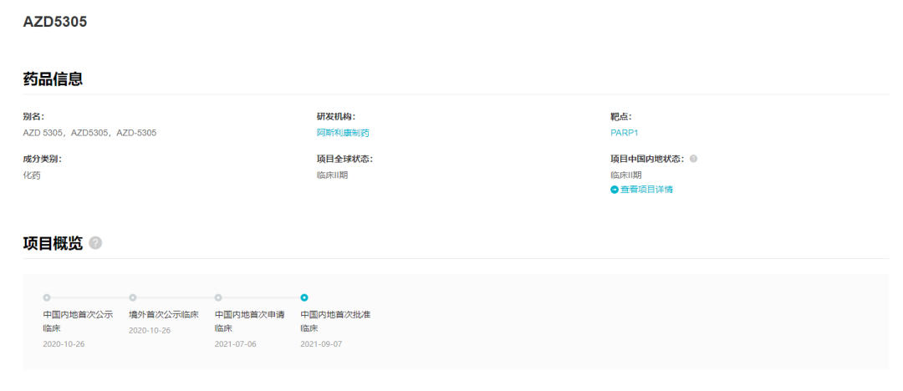Open 阿斯利康制药 developer link
Image resolution: width=903 pixels, height=391 pixels.
(343, 133)
